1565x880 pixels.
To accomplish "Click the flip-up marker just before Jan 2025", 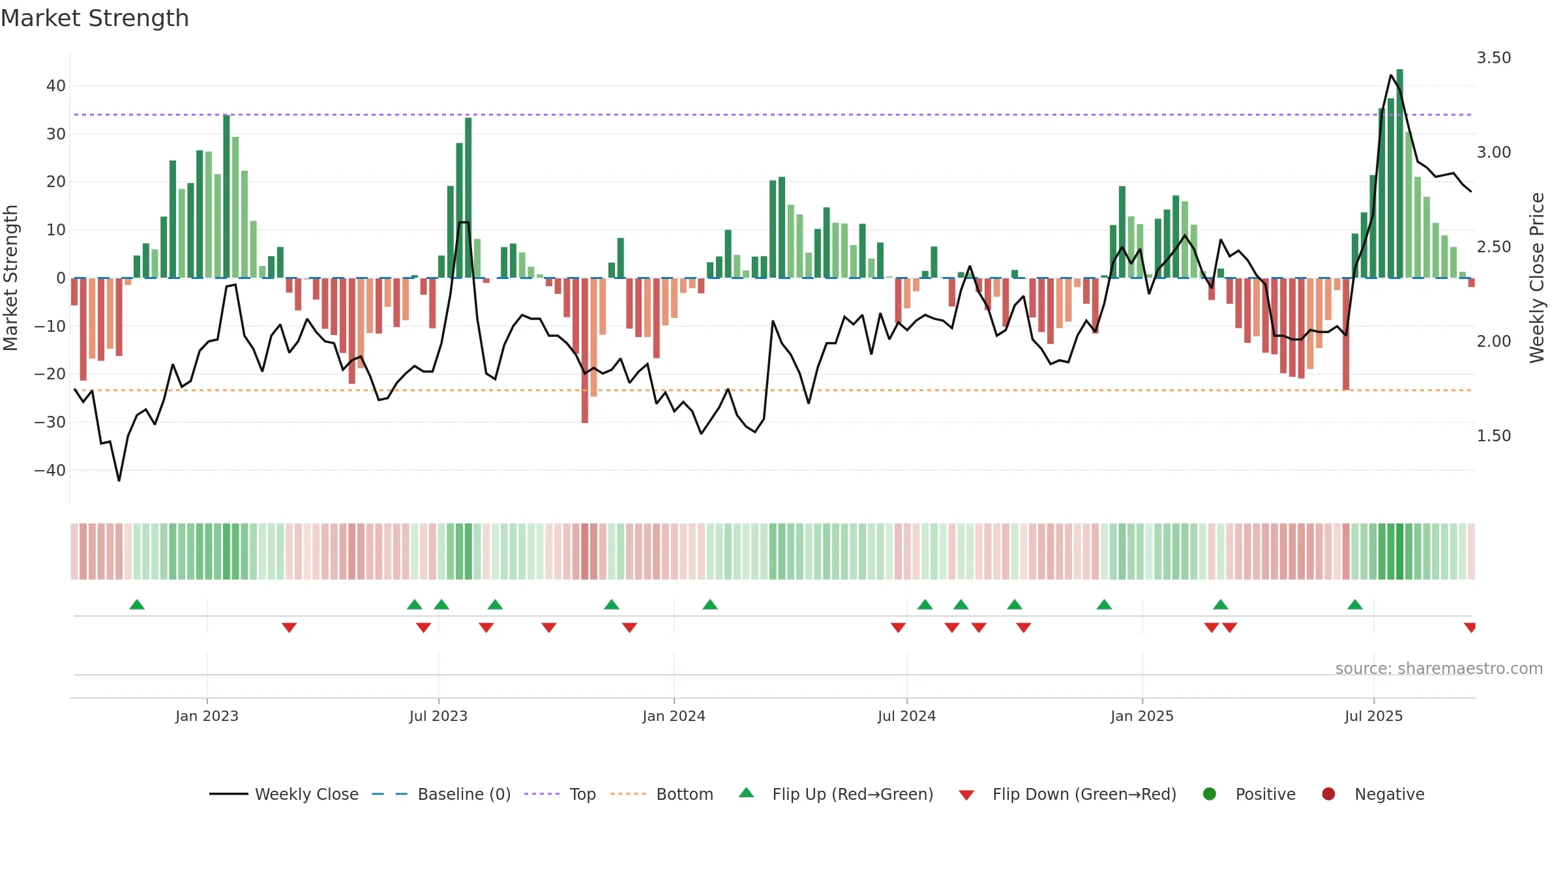I will [1104, 604].
